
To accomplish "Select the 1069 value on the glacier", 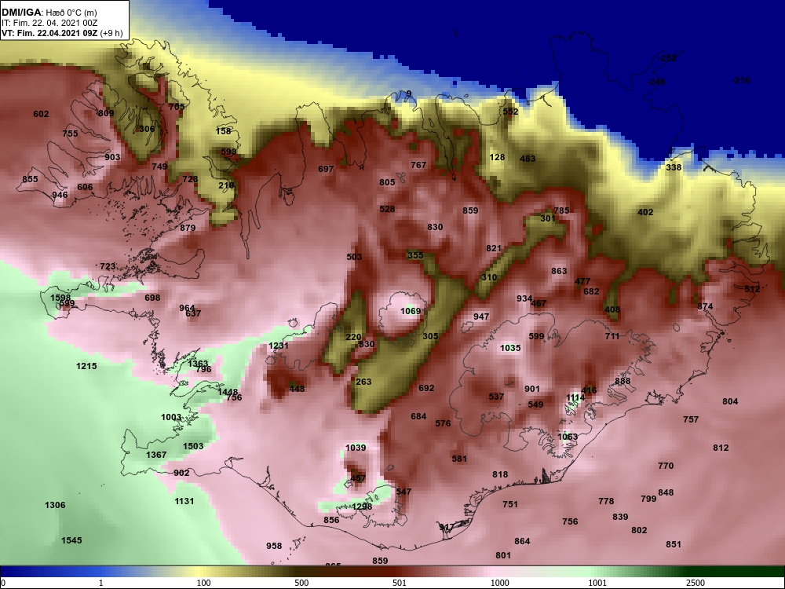I will (411, 312).
